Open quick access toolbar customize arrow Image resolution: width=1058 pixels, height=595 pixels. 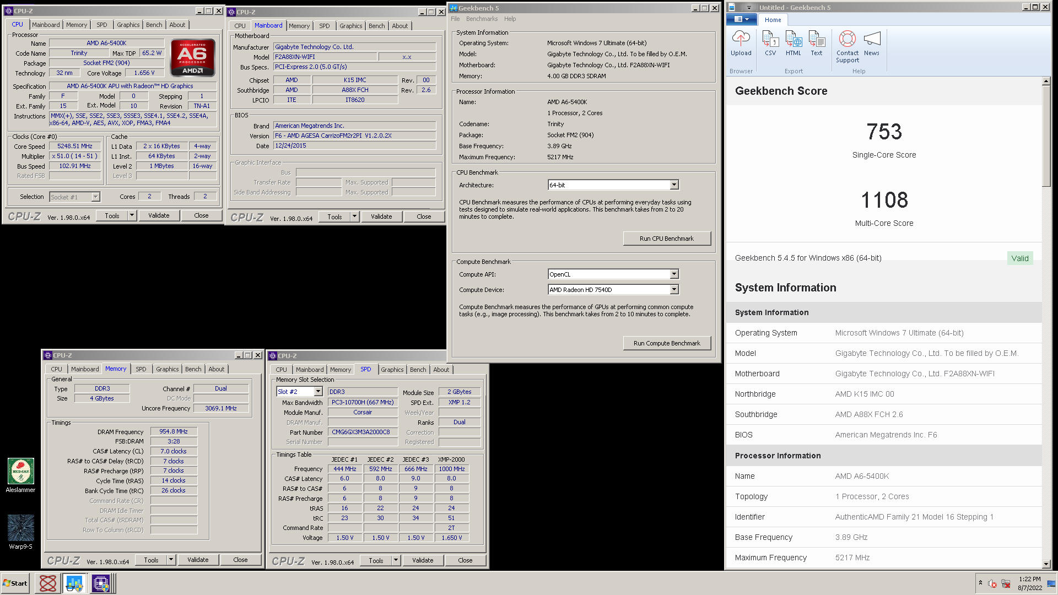(x=749, y=7)
